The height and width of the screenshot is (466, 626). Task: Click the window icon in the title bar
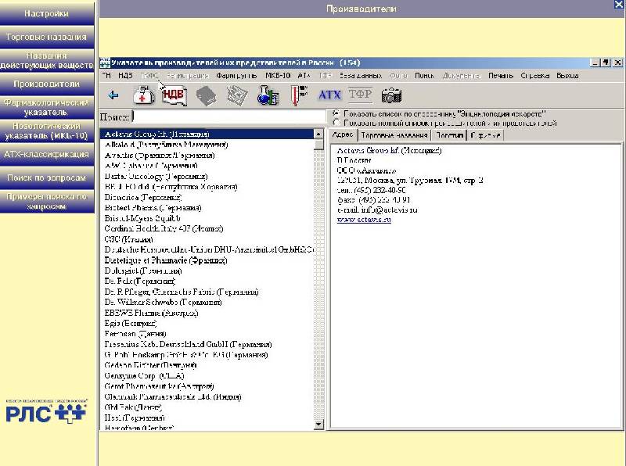[105, 63]
